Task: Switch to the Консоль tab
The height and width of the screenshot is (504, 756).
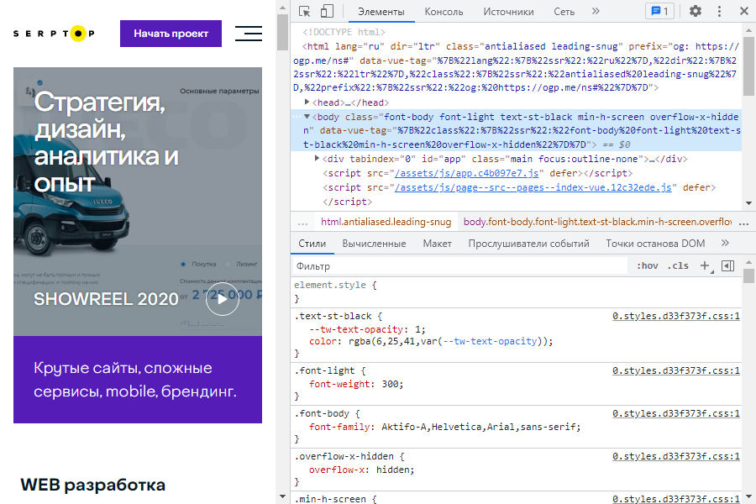Action: pyautogui.click(x=444, y=12)
